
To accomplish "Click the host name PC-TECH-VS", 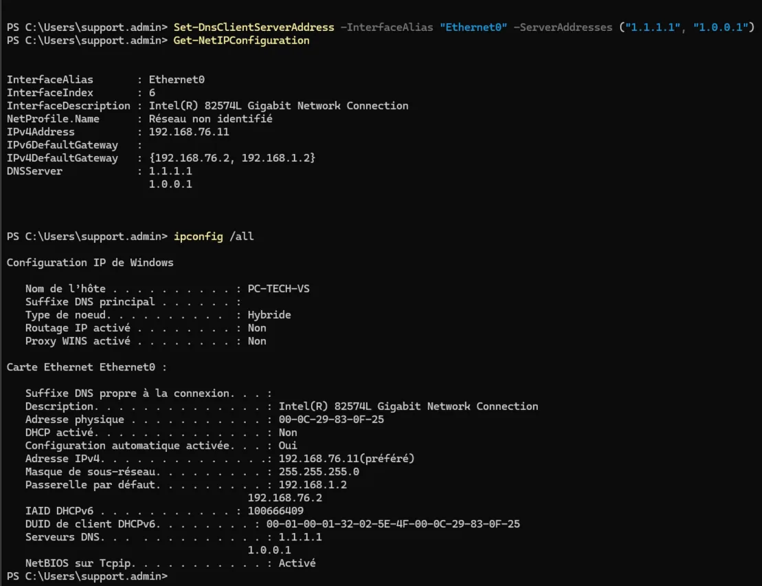I will click(278, 289).
